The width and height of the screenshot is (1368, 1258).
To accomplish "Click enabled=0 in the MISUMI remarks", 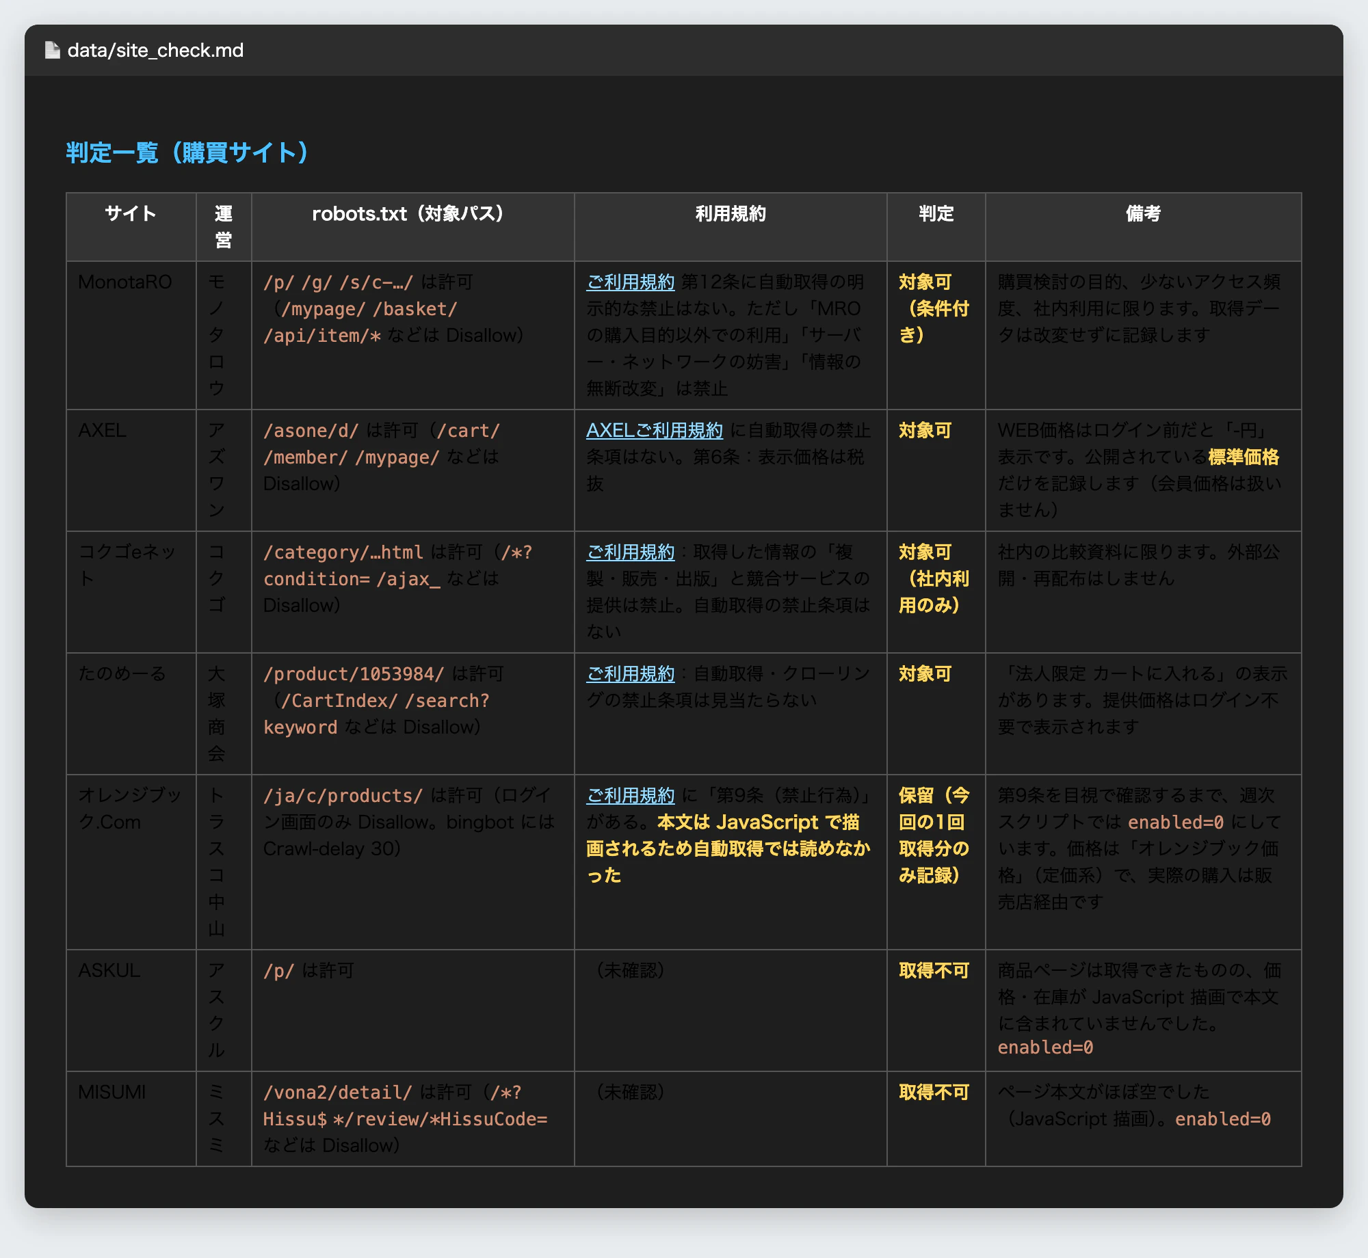I will [x=1223, y=1119].
